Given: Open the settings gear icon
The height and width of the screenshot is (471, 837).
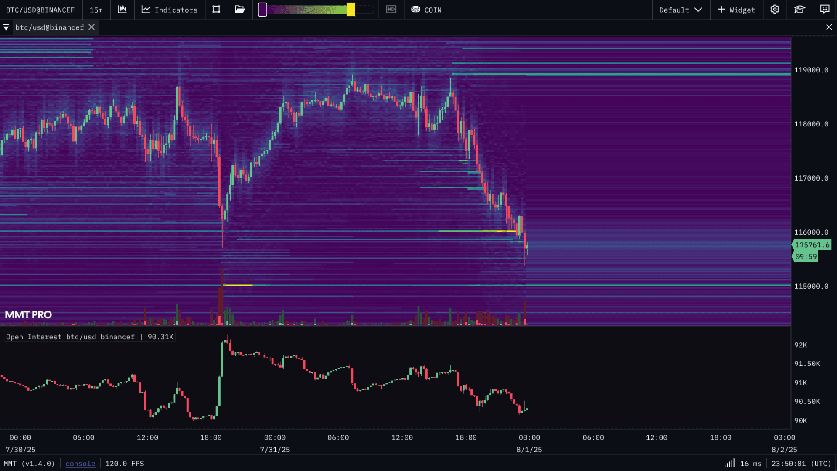Looking at the screenshot, I should [x=775, y=10].
